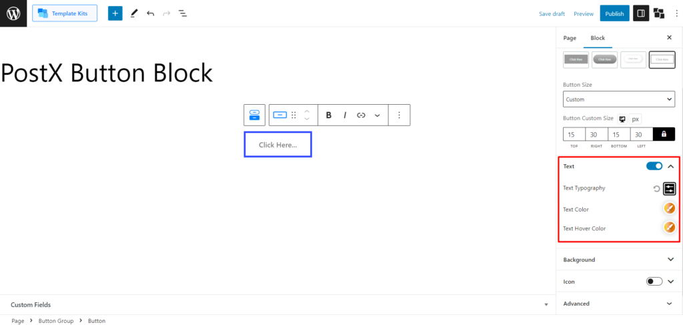Click the PostX Button Block page title

(x=106, y=73)
